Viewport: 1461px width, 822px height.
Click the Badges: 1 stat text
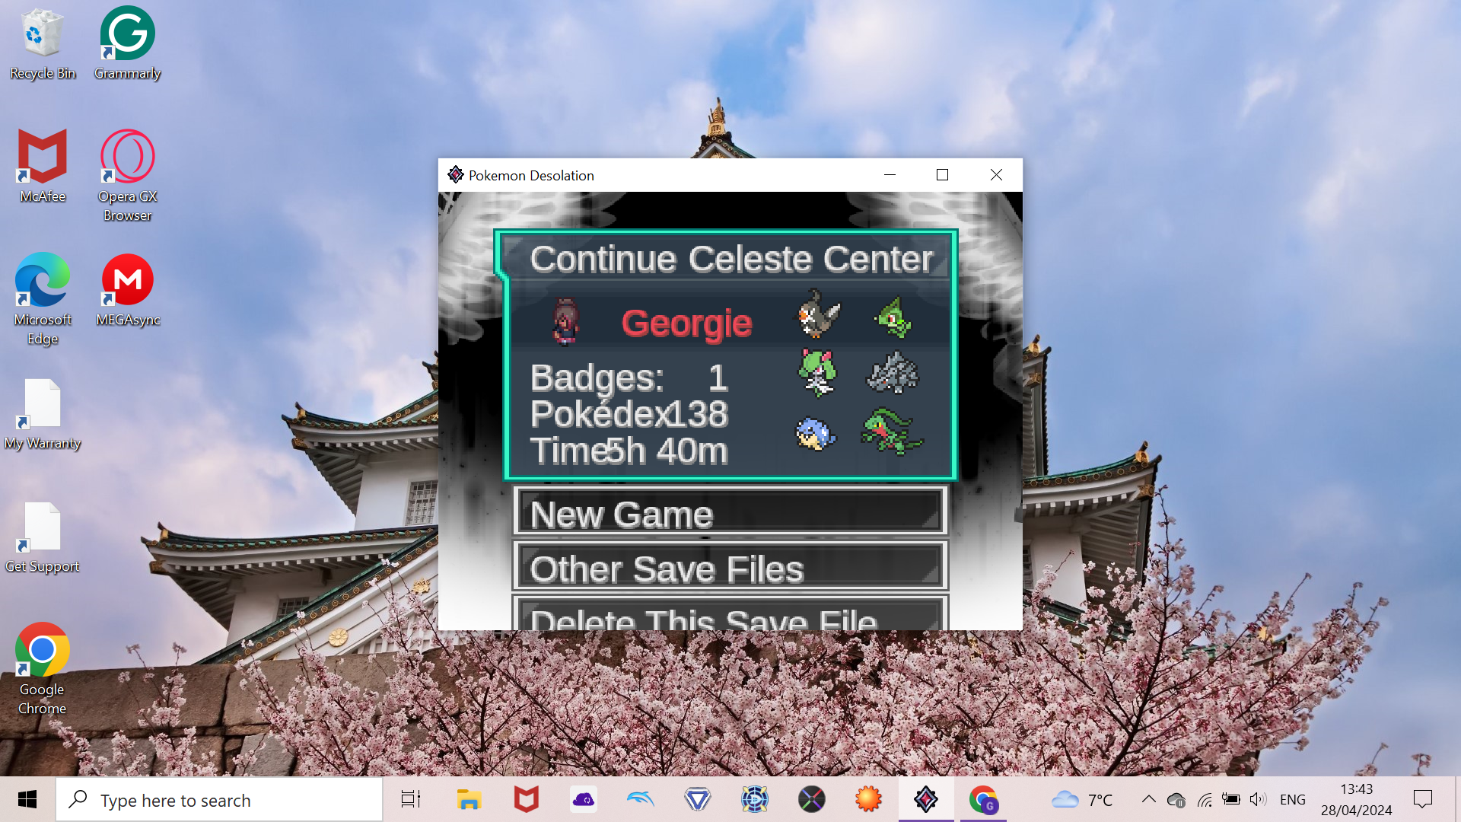(629, 378)
